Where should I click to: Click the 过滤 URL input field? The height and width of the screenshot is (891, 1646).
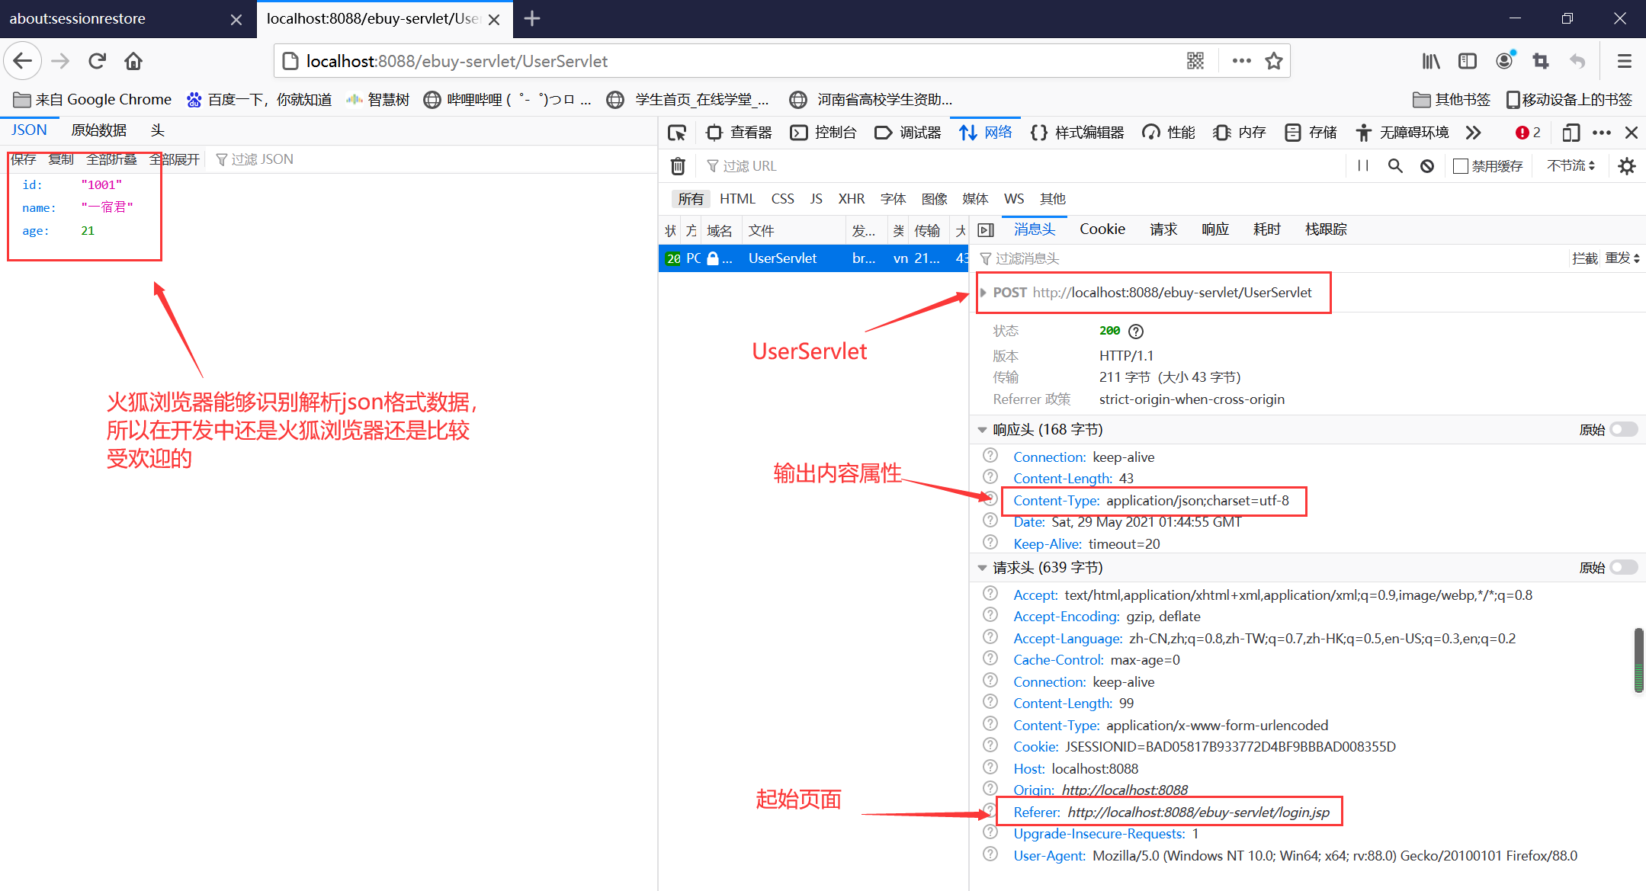click(1022, 165)
